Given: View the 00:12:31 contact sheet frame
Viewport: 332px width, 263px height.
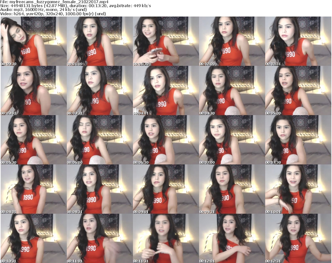Looking at the screenshot, I should pyautogui.click(x=298, y=238).
